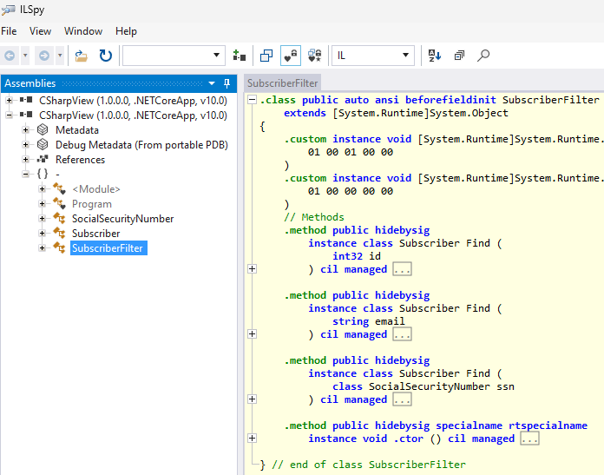Select the SubscriberFilter document tab
The height and width of the screenshot is (475, 604).
click(282, 83)
